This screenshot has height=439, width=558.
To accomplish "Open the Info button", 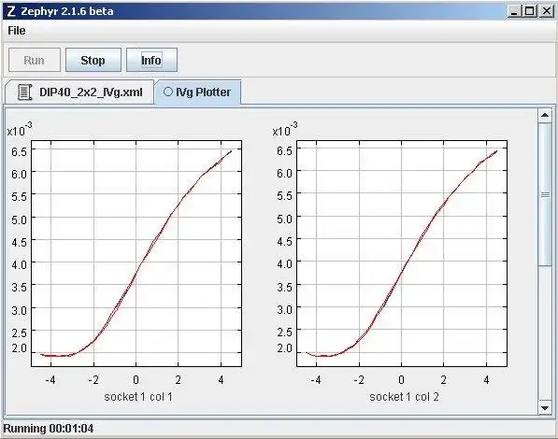I will click(151, 60).
